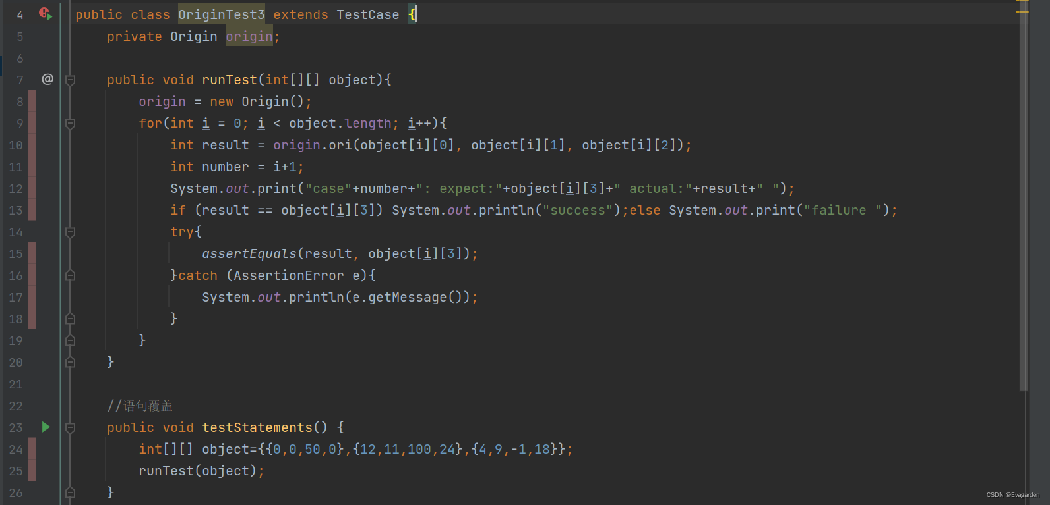
Task: Click the string "success" on line 13
Action: [x=578, y=210]
